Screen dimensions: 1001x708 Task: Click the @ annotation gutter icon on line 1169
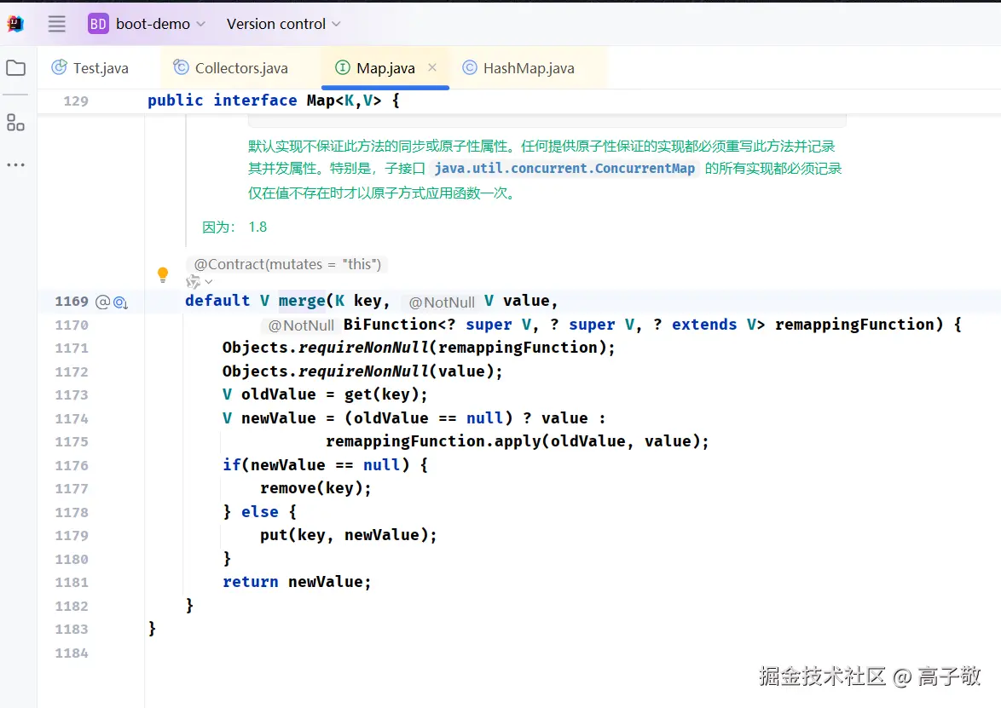tap(102, 302)
